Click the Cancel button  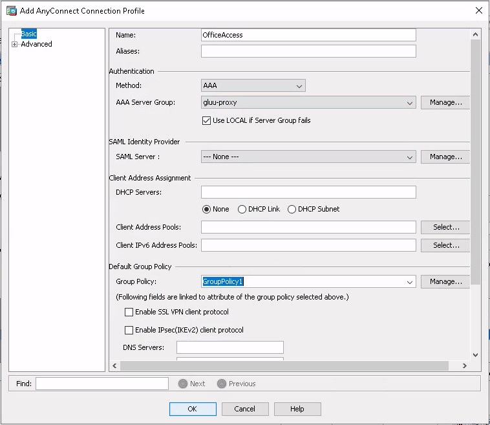pyautogui.click(x=245, y=409)
